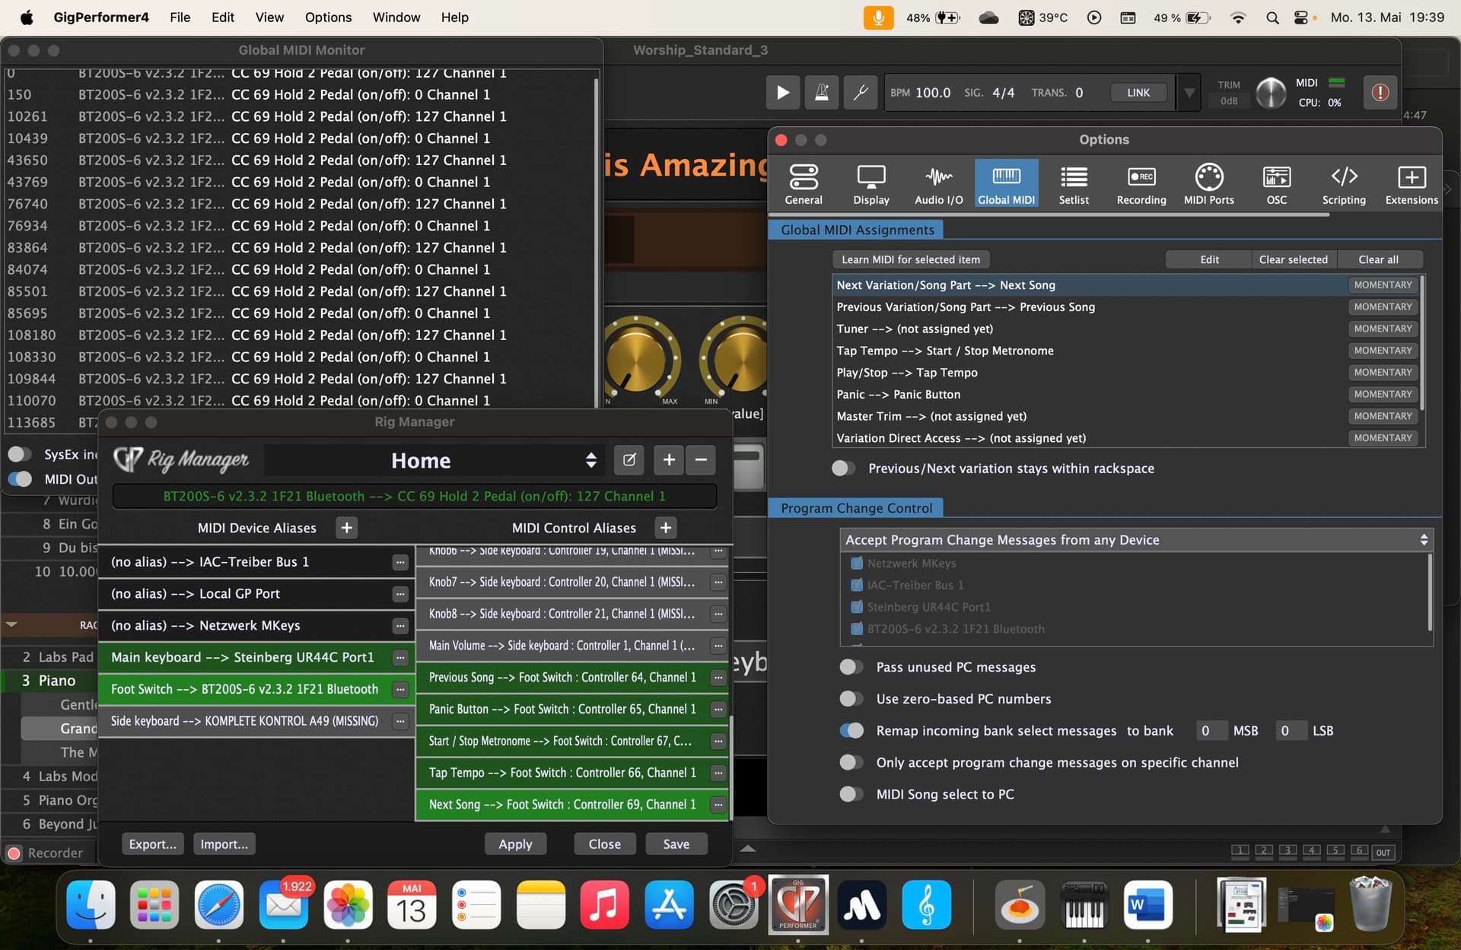Screen dimensions: 1461x950
Task: Add a new rig with plus button
Action: pyautogui.click(x=669, y=459)
